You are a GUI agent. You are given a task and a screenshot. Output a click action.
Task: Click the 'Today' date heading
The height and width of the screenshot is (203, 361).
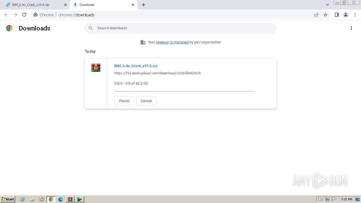point(90,51)
